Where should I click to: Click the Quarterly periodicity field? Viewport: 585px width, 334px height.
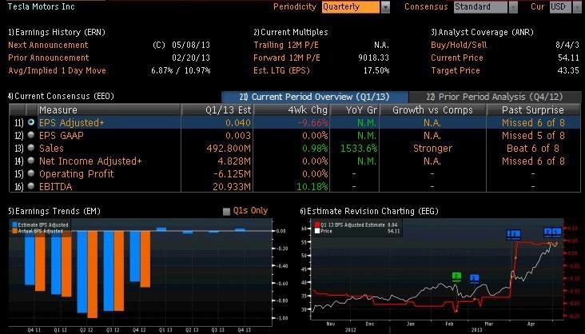click(351, 7)
